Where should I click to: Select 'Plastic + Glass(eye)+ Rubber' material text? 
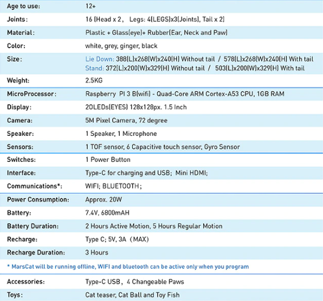pos(127,33)
